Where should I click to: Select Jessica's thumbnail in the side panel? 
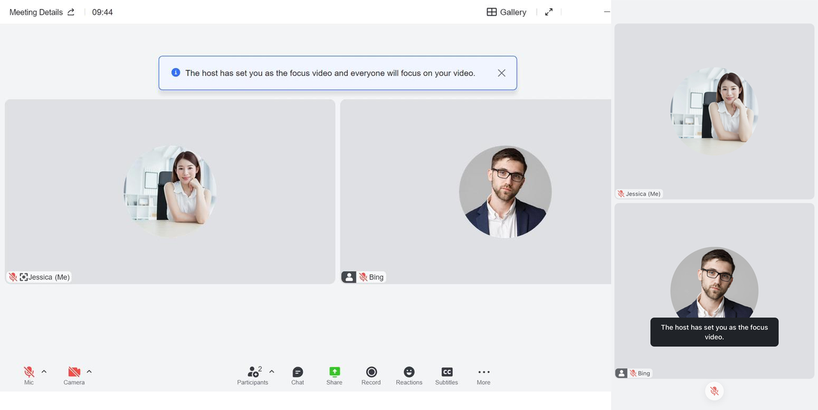[714, 111]
